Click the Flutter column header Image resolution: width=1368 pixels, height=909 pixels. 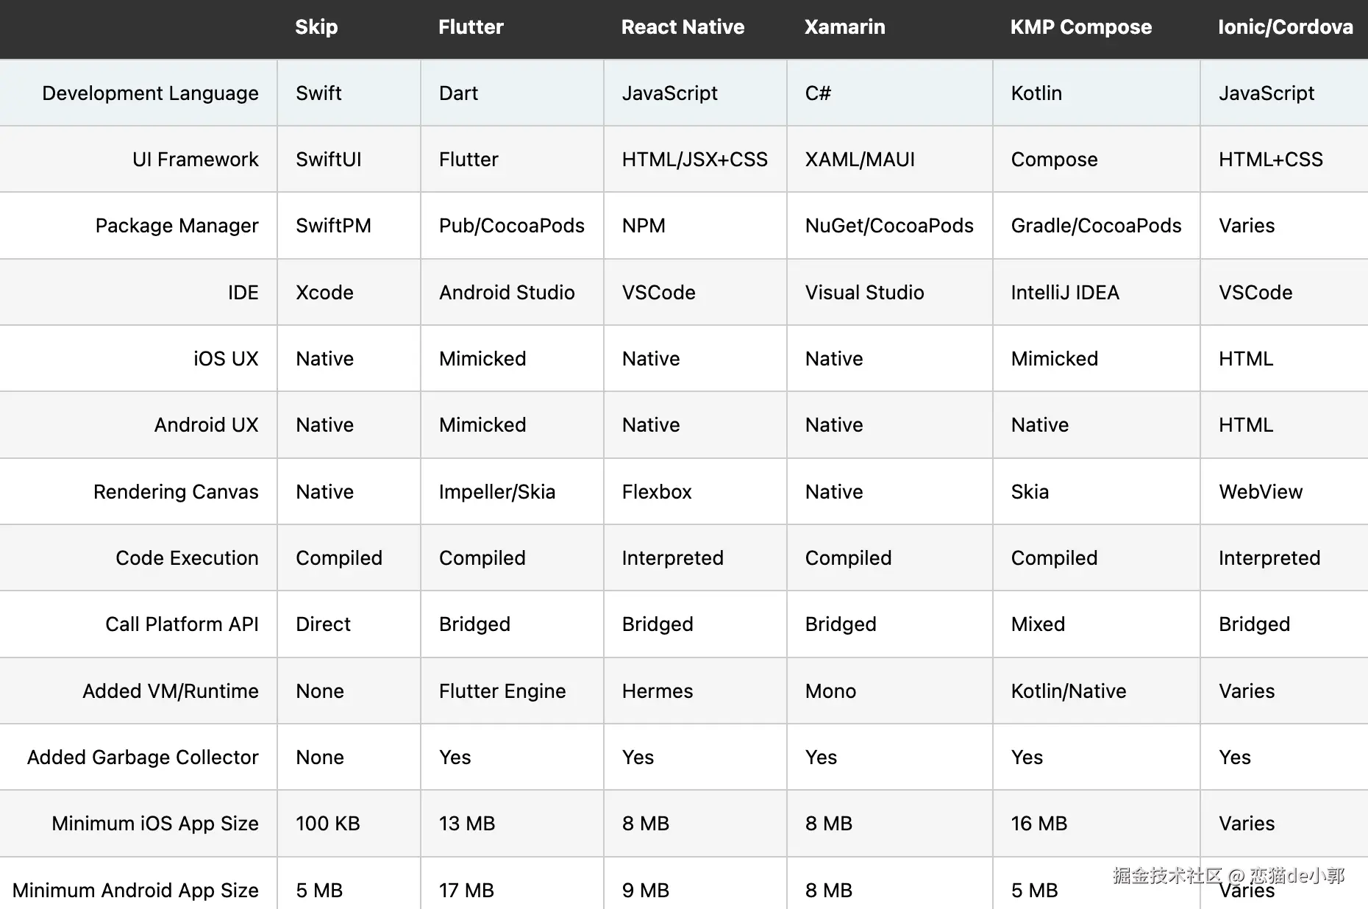point(471,27)
